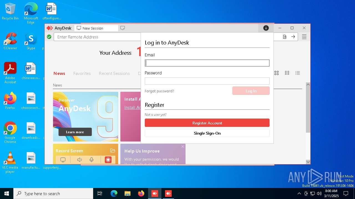Select the manufactu image file icon
This screenshot has height=199, width=355.
click(31, 161)
